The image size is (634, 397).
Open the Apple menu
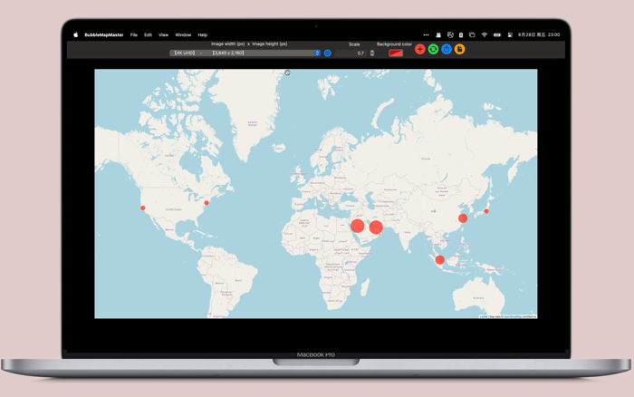click(75, 34)
